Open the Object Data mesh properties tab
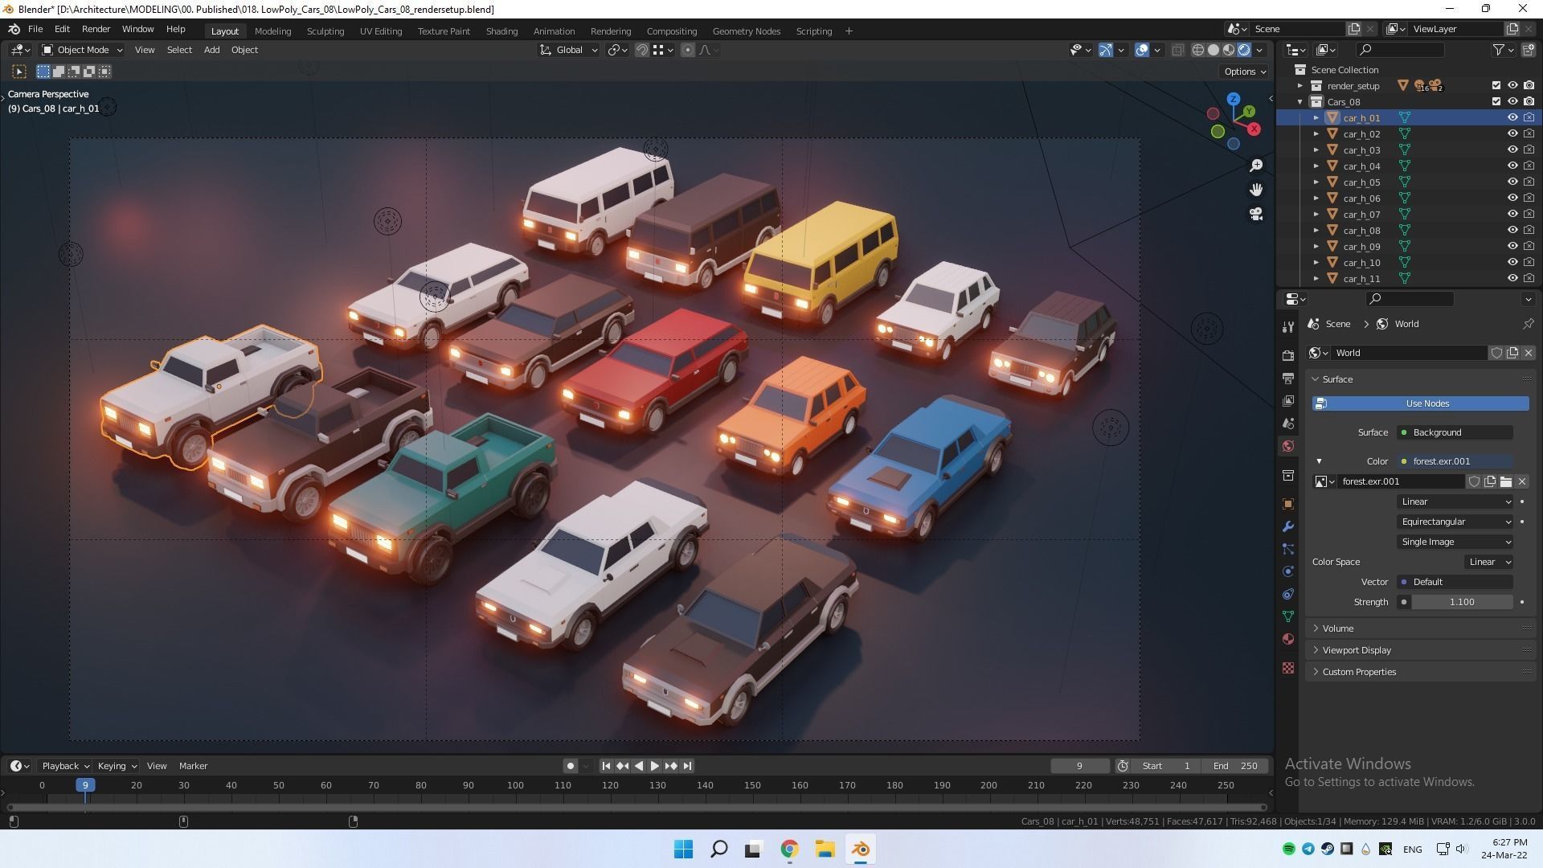1543x868 pixels. [x=1288, y=616]
